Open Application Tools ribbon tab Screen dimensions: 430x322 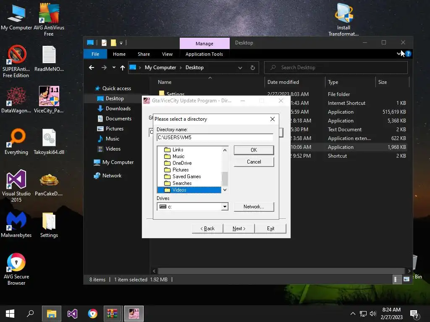tap(204, 54)
